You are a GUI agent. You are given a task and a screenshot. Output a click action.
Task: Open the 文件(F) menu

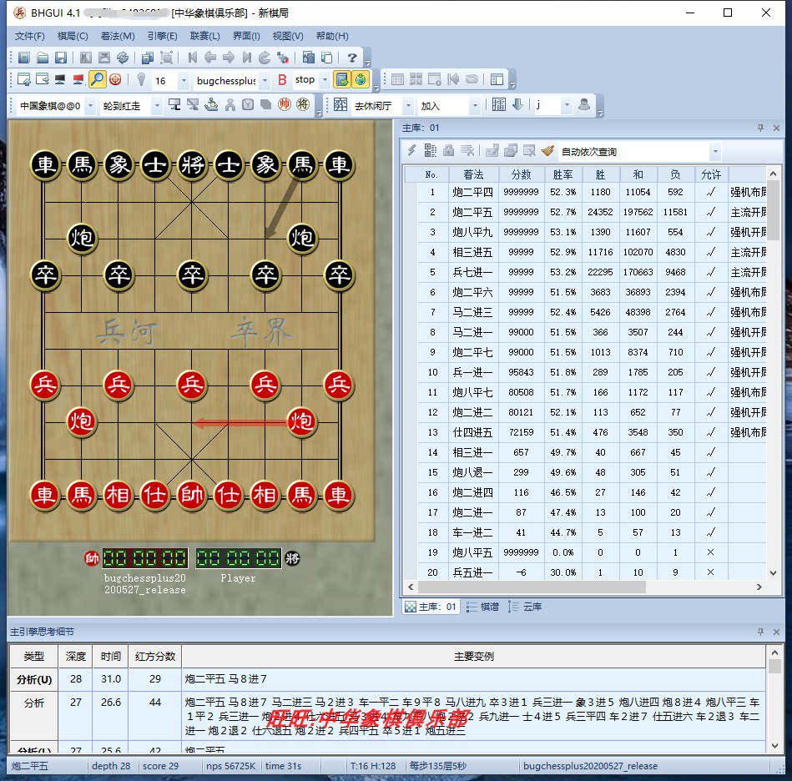(29, 36)
